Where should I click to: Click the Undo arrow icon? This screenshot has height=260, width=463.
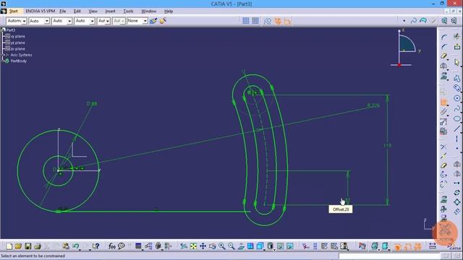(75, 246)
